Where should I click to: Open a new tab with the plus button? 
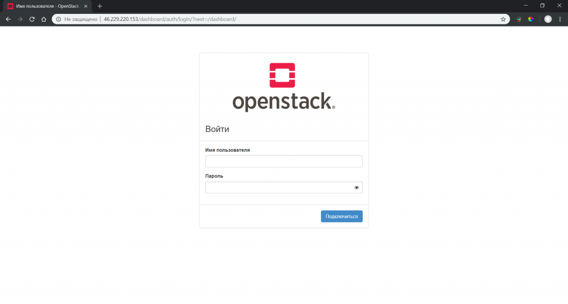coord(100,6)
